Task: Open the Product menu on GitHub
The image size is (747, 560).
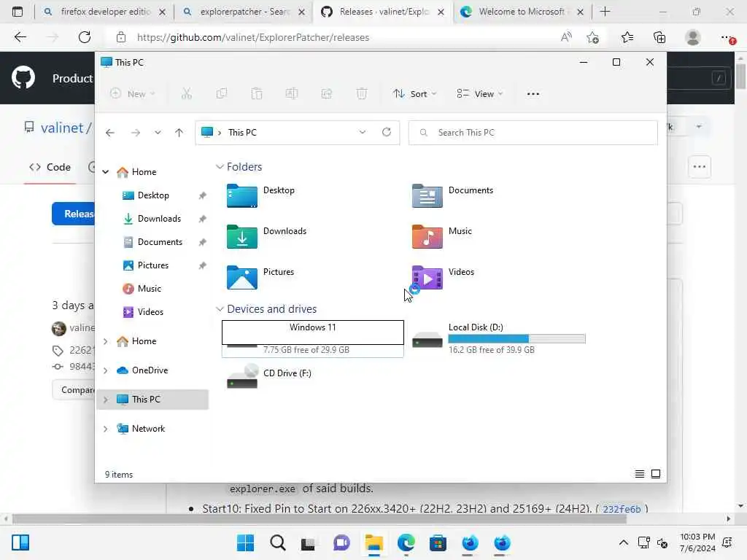Action: tap(72, 78)
